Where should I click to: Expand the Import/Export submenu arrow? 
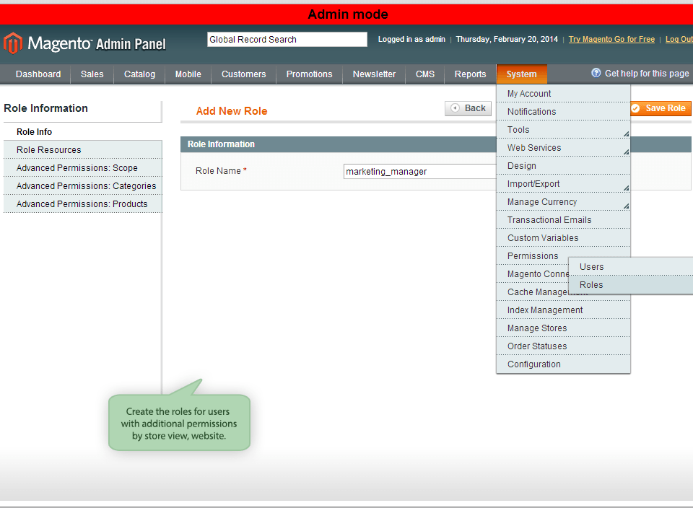point(627,188)
